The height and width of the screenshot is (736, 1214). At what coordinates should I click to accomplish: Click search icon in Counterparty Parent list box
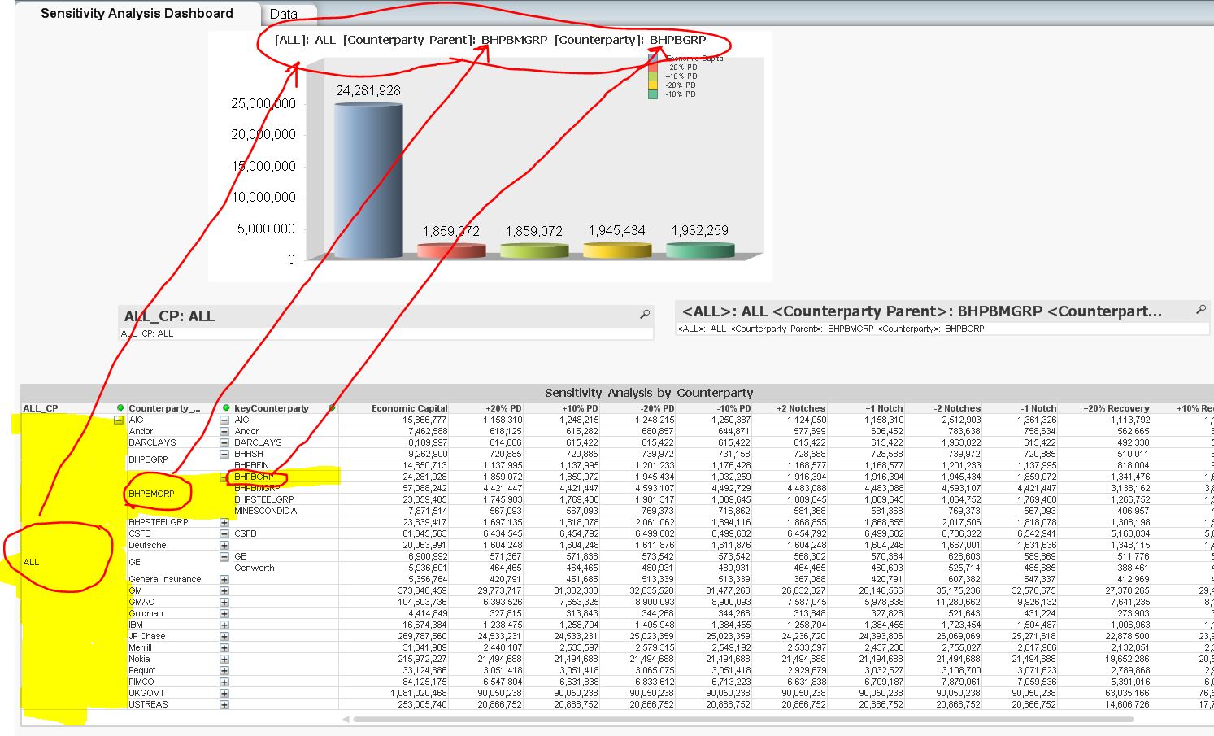(x=1200, y=310)
